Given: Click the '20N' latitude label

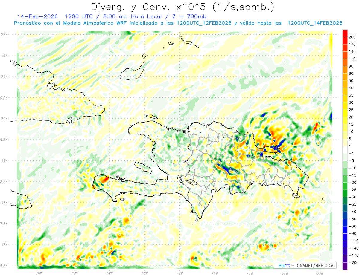Looking at the screenshot, I should point(4,119).
